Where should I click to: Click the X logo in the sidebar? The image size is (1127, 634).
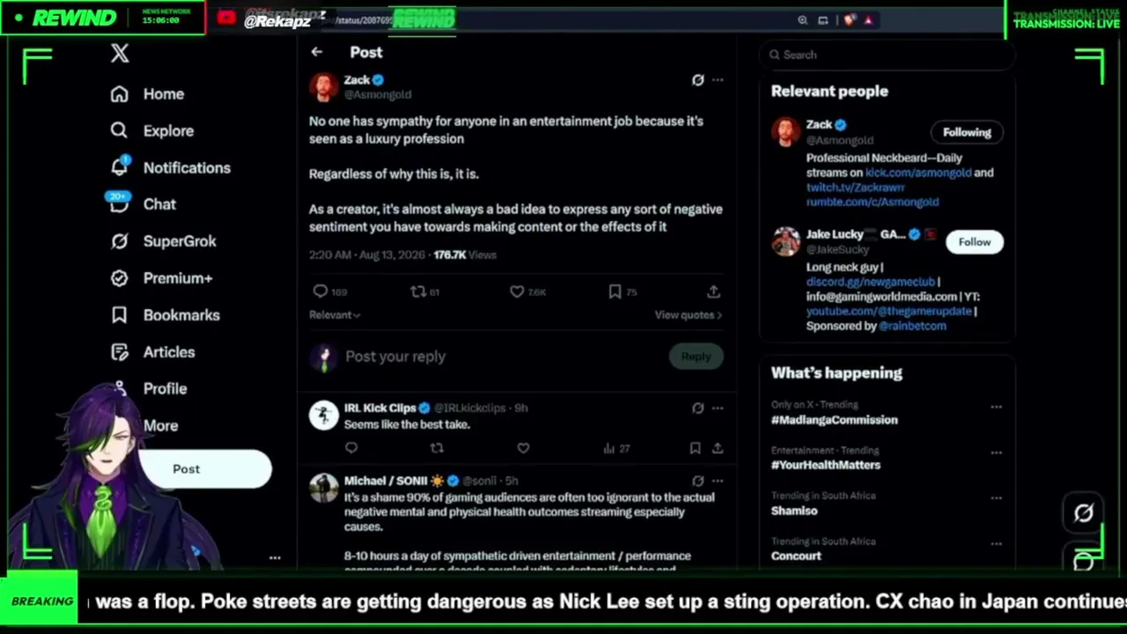click(120, 54)
